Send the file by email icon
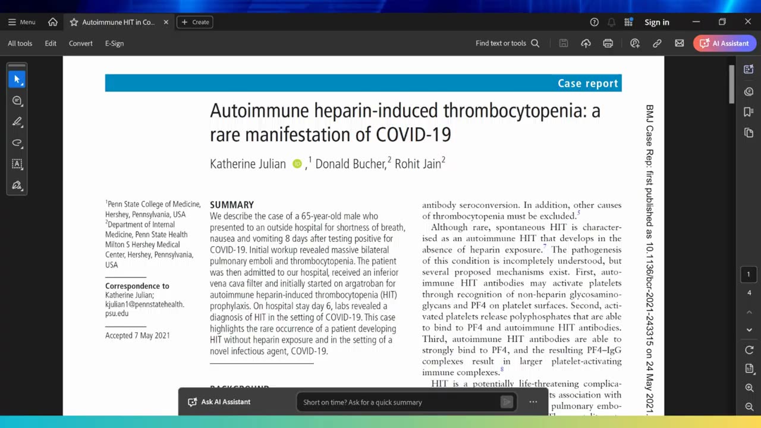This screenshot has height=428, width=761. [680, 43]
